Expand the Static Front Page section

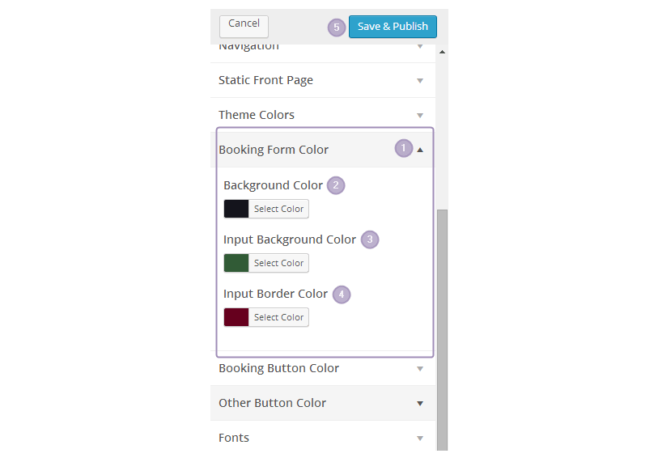click(x=265, y=81)
